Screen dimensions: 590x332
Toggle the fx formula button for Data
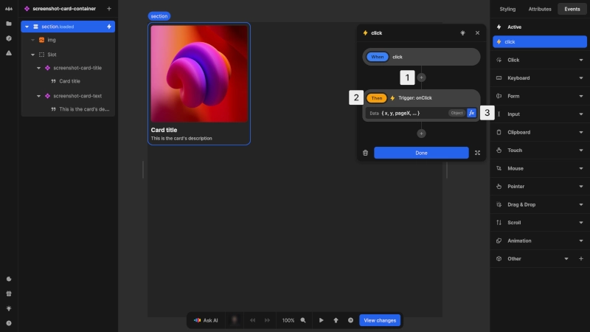click(471, 113)
